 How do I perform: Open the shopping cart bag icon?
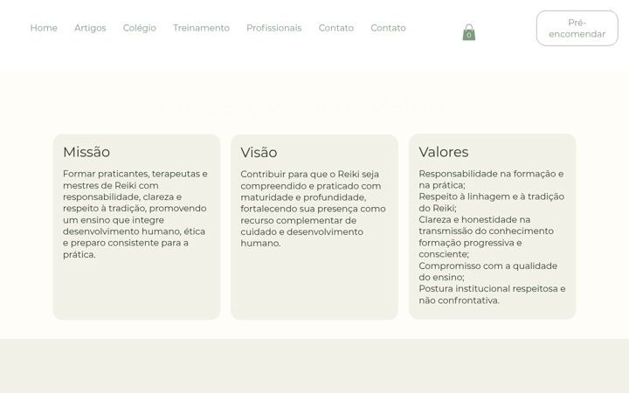pyautogui.click(x=468, y=32)
